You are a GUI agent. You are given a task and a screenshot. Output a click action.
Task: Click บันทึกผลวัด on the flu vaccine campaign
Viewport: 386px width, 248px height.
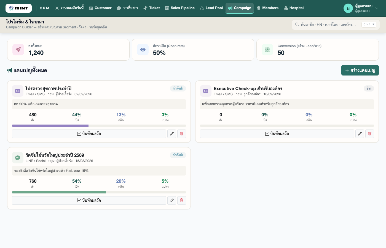89,200
